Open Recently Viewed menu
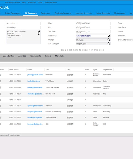 click(12, 3)
